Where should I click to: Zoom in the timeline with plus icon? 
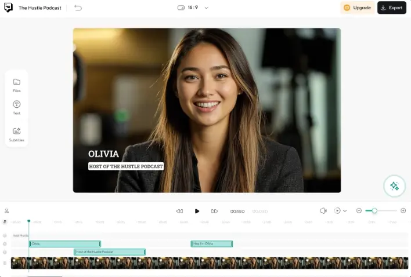[403, 210]
